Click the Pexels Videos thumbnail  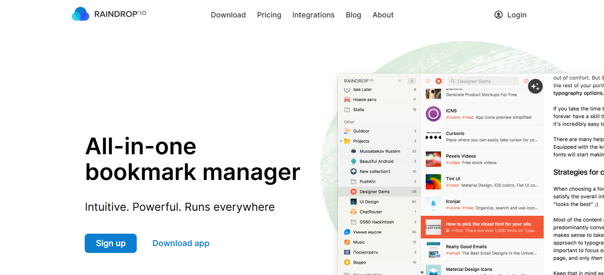(433, 159)
